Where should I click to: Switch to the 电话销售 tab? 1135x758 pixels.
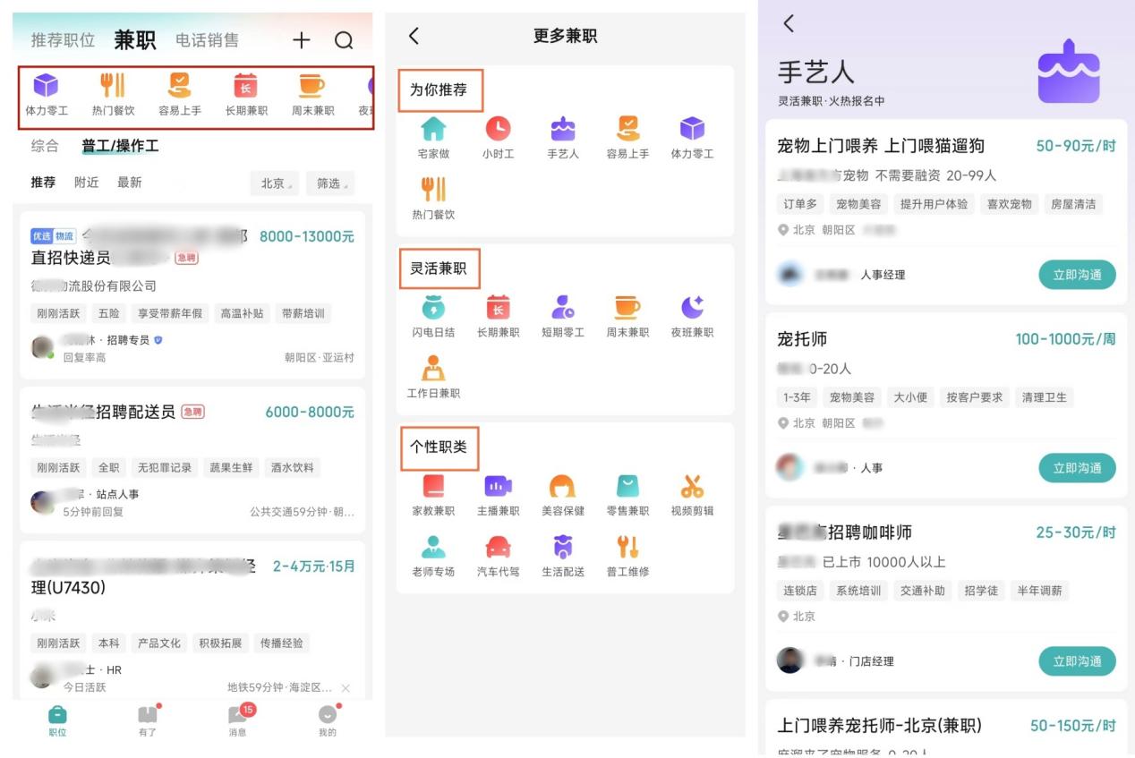[x=207, y=40]
